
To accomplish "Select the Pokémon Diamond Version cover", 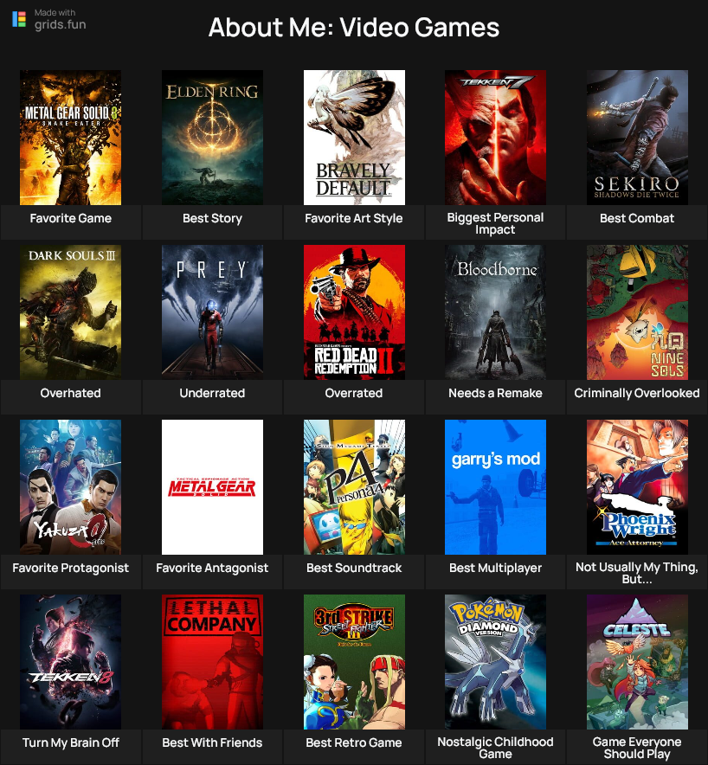I will (x=495, y=661).
